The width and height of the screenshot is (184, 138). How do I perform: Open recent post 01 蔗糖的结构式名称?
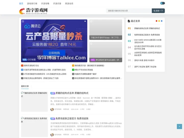[147, 28]
